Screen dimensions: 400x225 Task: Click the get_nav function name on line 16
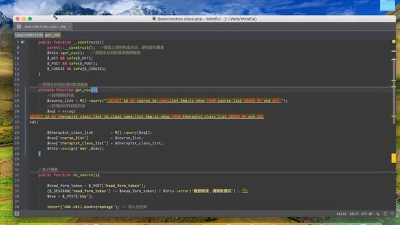[x=83, y=90]
